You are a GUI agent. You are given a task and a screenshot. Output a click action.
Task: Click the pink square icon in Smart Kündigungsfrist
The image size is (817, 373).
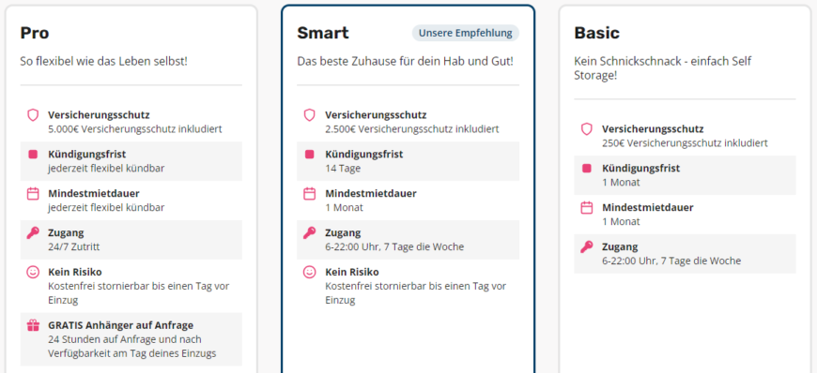(310, 155)
